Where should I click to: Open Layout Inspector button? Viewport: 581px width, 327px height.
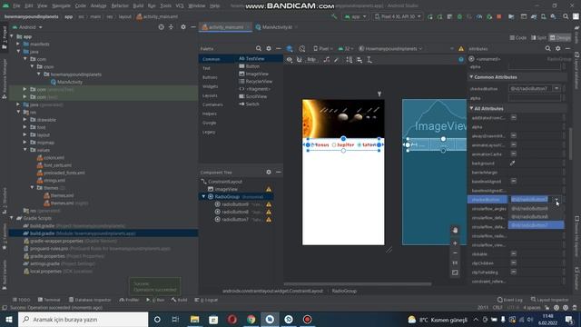[549, 300]
